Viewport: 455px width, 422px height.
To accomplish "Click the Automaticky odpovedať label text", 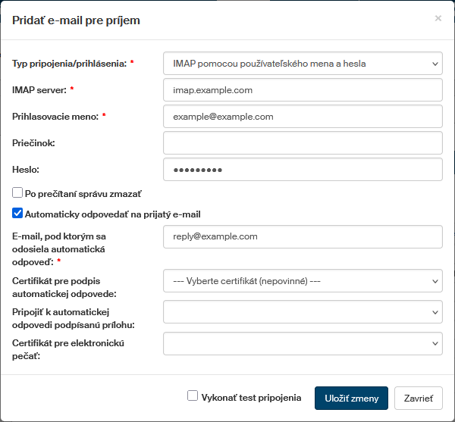I will (x=112, y=214).
